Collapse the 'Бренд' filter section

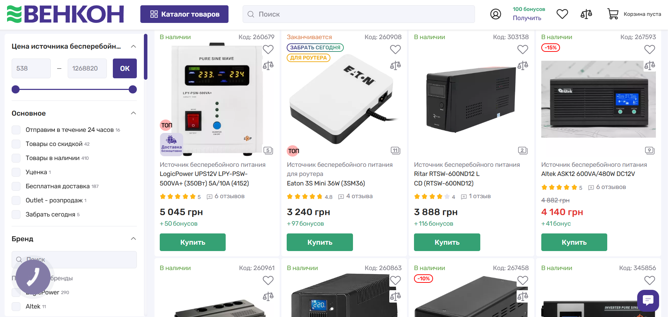pos(133,239)
